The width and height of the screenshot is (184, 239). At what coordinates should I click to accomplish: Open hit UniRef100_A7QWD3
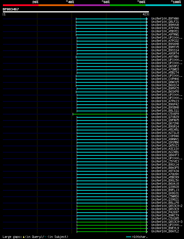(x=165, y=69)
